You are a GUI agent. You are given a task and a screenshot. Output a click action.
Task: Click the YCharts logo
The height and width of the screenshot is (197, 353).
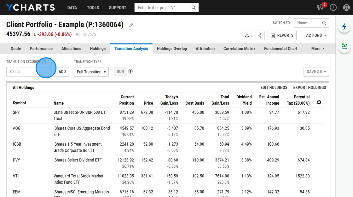point(31,8)
